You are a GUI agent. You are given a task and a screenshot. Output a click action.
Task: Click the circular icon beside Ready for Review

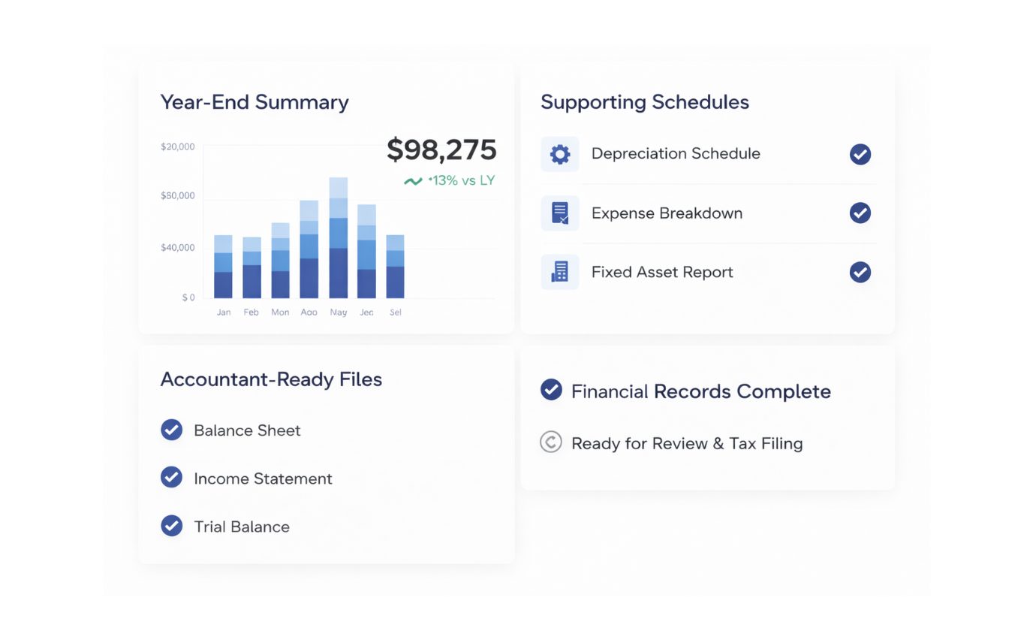551,442
